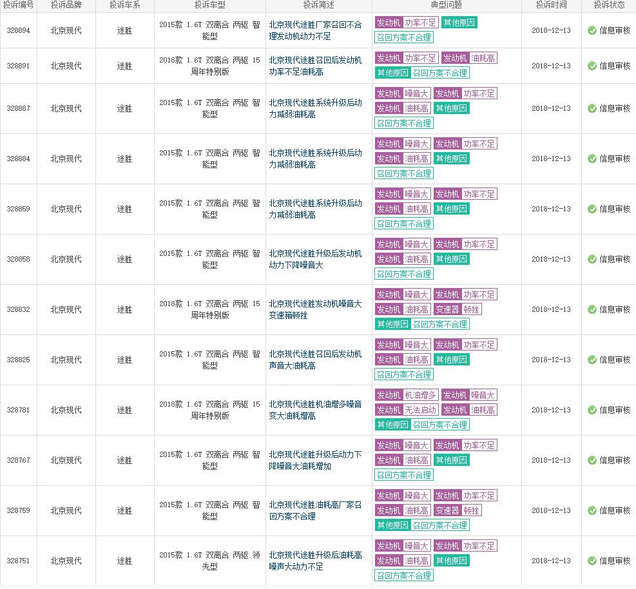Click green check icon for complaint 328894
Image resolution: width=636 pixels, height=589 pixels.
click(592, 30)
